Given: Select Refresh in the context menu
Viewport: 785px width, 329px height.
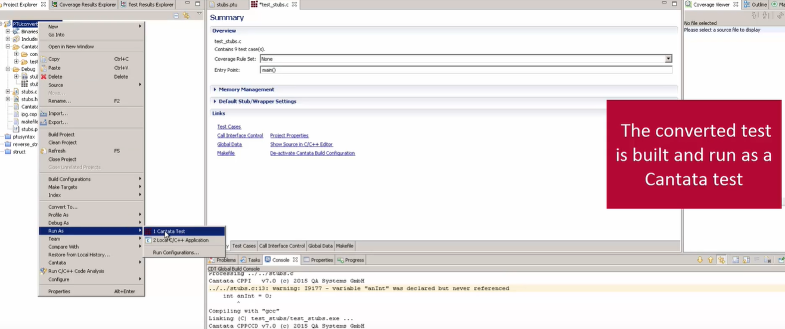Looking at the screenshot, I should [x=92, y=151].
